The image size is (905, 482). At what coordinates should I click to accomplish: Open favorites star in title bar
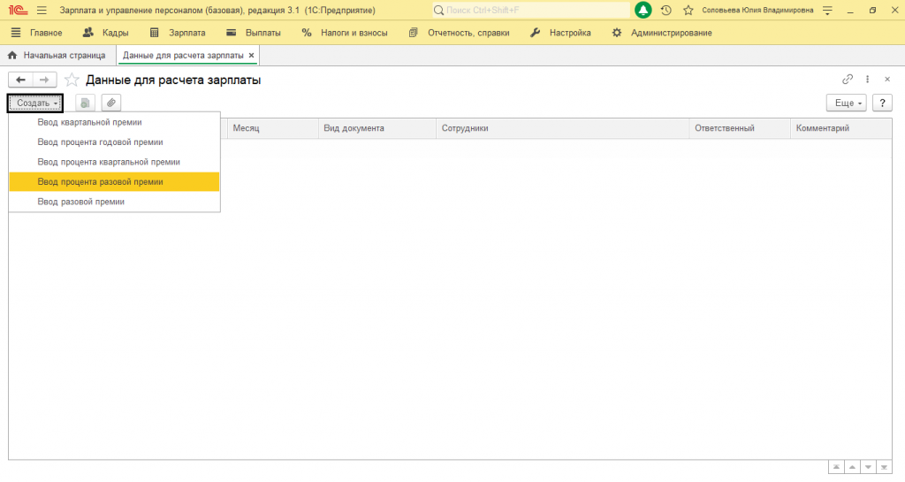click(x=688, y=11)
